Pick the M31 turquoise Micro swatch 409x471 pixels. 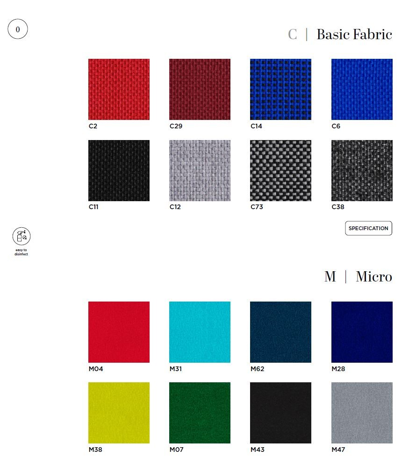(x=200, y=332)
